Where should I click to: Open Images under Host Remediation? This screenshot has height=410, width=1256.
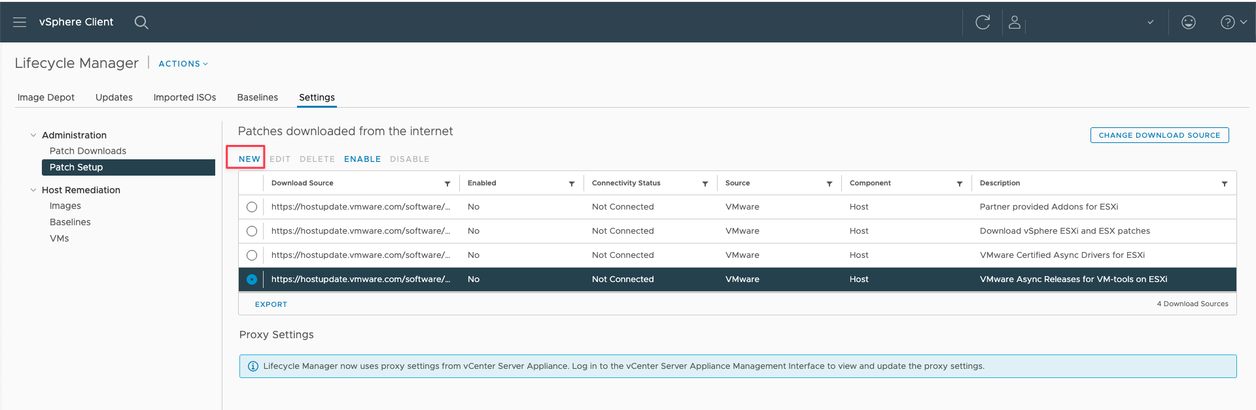click(x=65, y=206)
